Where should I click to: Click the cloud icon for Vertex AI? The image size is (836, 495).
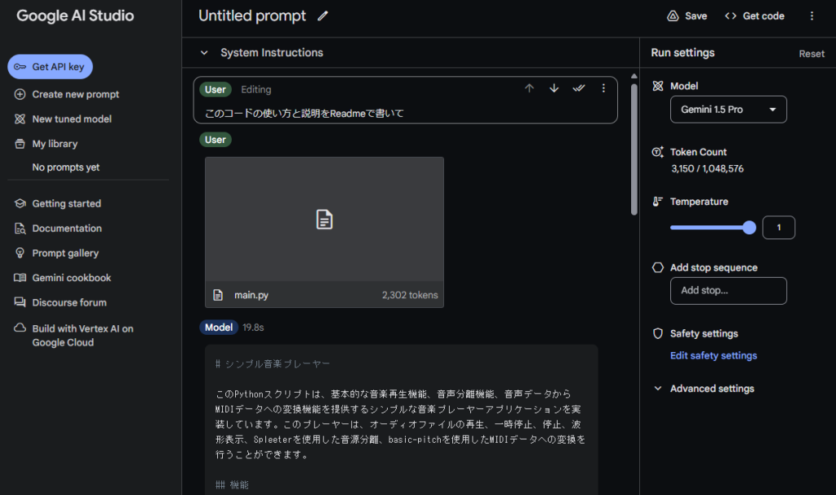coord(20,328)
